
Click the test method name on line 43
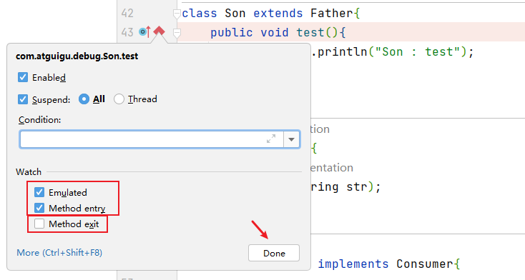tap(310, 33)
